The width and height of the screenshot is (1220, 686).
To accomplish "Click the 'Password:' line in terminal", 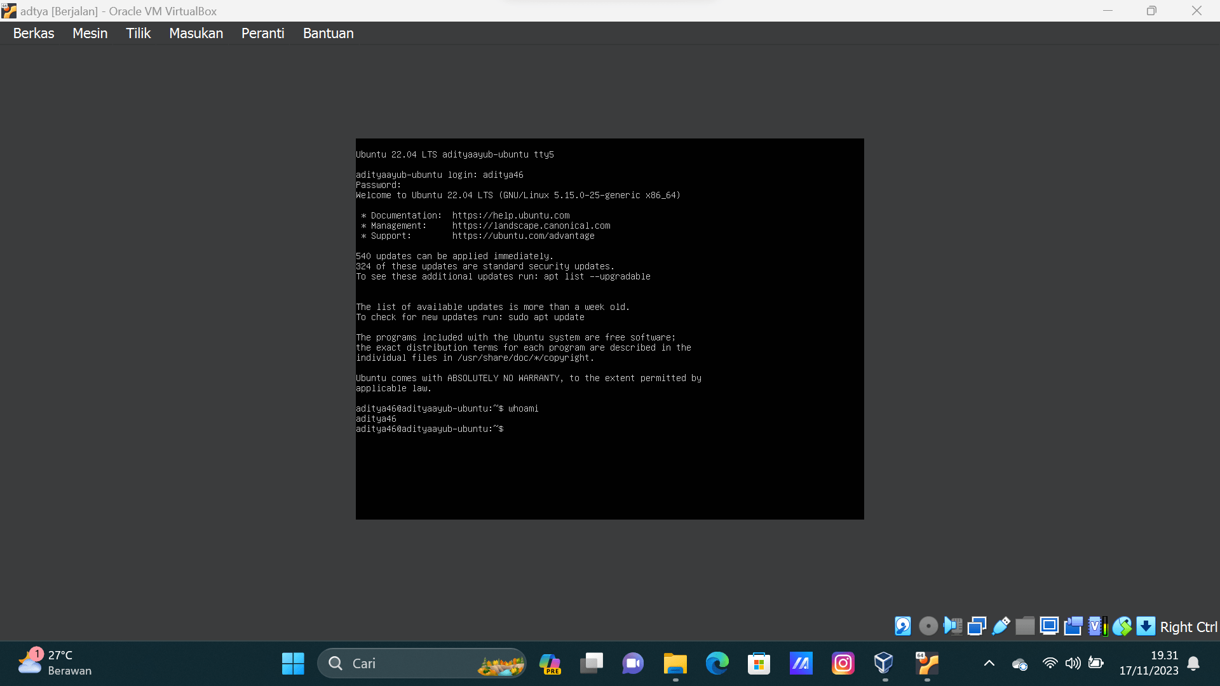I will [x=379, y=185].
